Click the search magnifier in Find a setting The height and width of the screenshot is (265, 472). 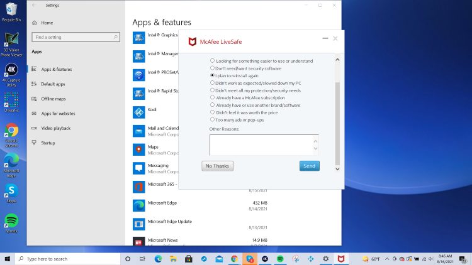[115, 37]
